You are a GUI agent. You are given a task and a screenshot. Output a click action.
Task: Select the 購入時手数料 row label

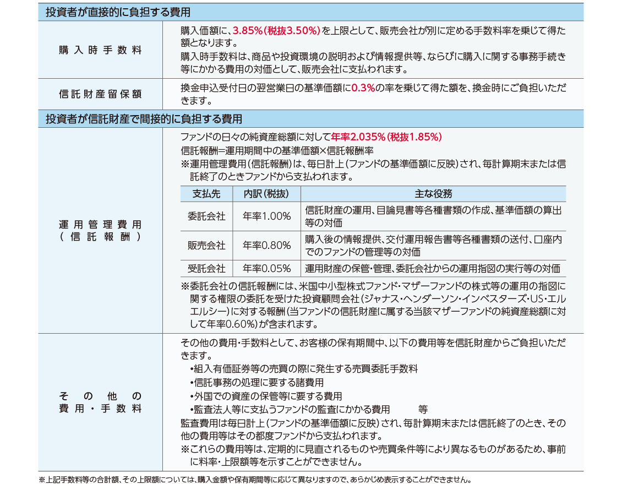(100, 50)
